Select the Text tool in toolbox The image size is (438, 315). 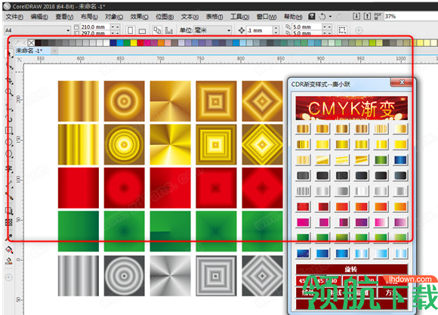tap(9, 168)
